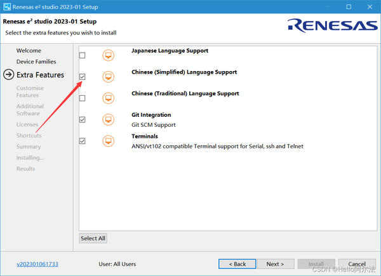This screenshot has width=381, height=276.
Task: Click the Renesas logo
Action: click(332, 25)
